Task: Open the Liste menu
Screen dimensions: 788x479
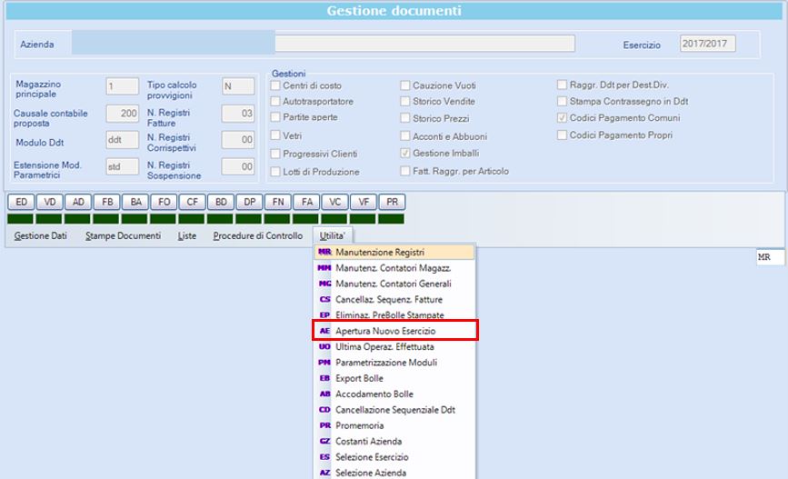Action: tap(187, 235)
